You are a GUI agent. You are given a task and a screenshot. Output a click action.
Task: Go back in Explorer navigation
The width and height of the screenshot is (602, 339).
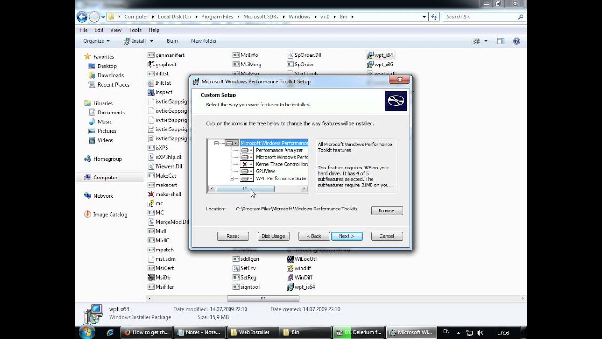click(82, 17)
